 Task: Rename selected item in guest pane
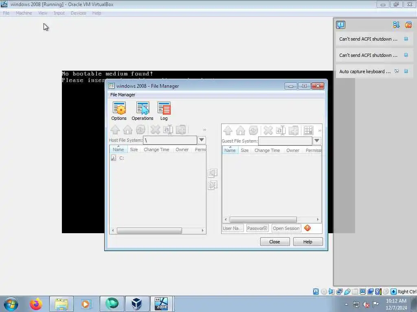click(281, 130)
